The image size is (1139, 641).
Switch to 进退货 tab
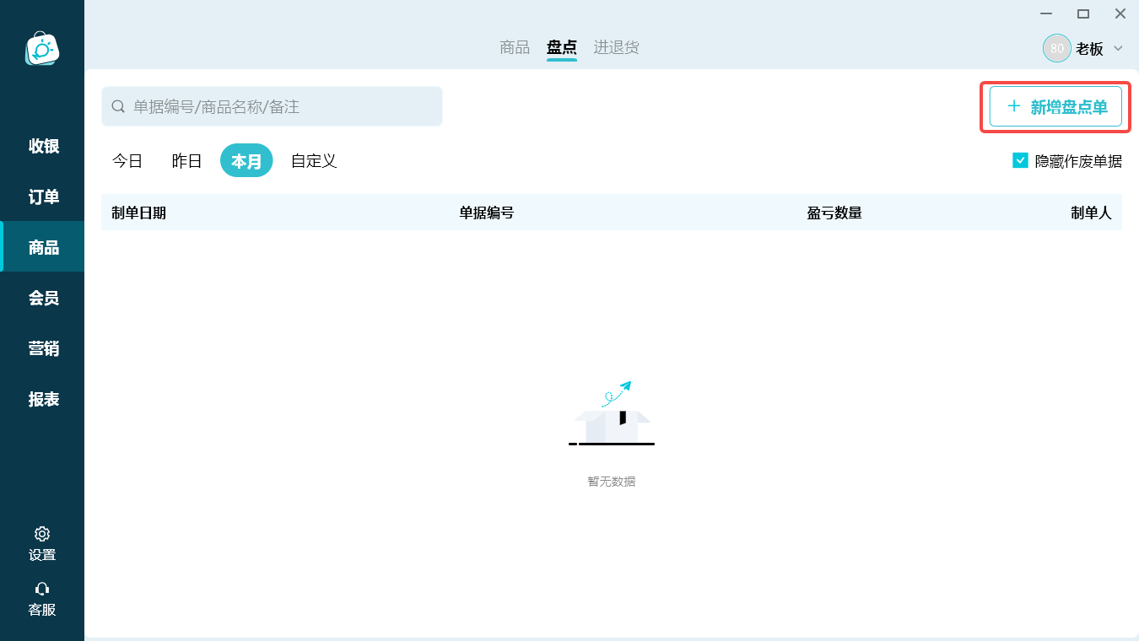[x=616, y=47]
